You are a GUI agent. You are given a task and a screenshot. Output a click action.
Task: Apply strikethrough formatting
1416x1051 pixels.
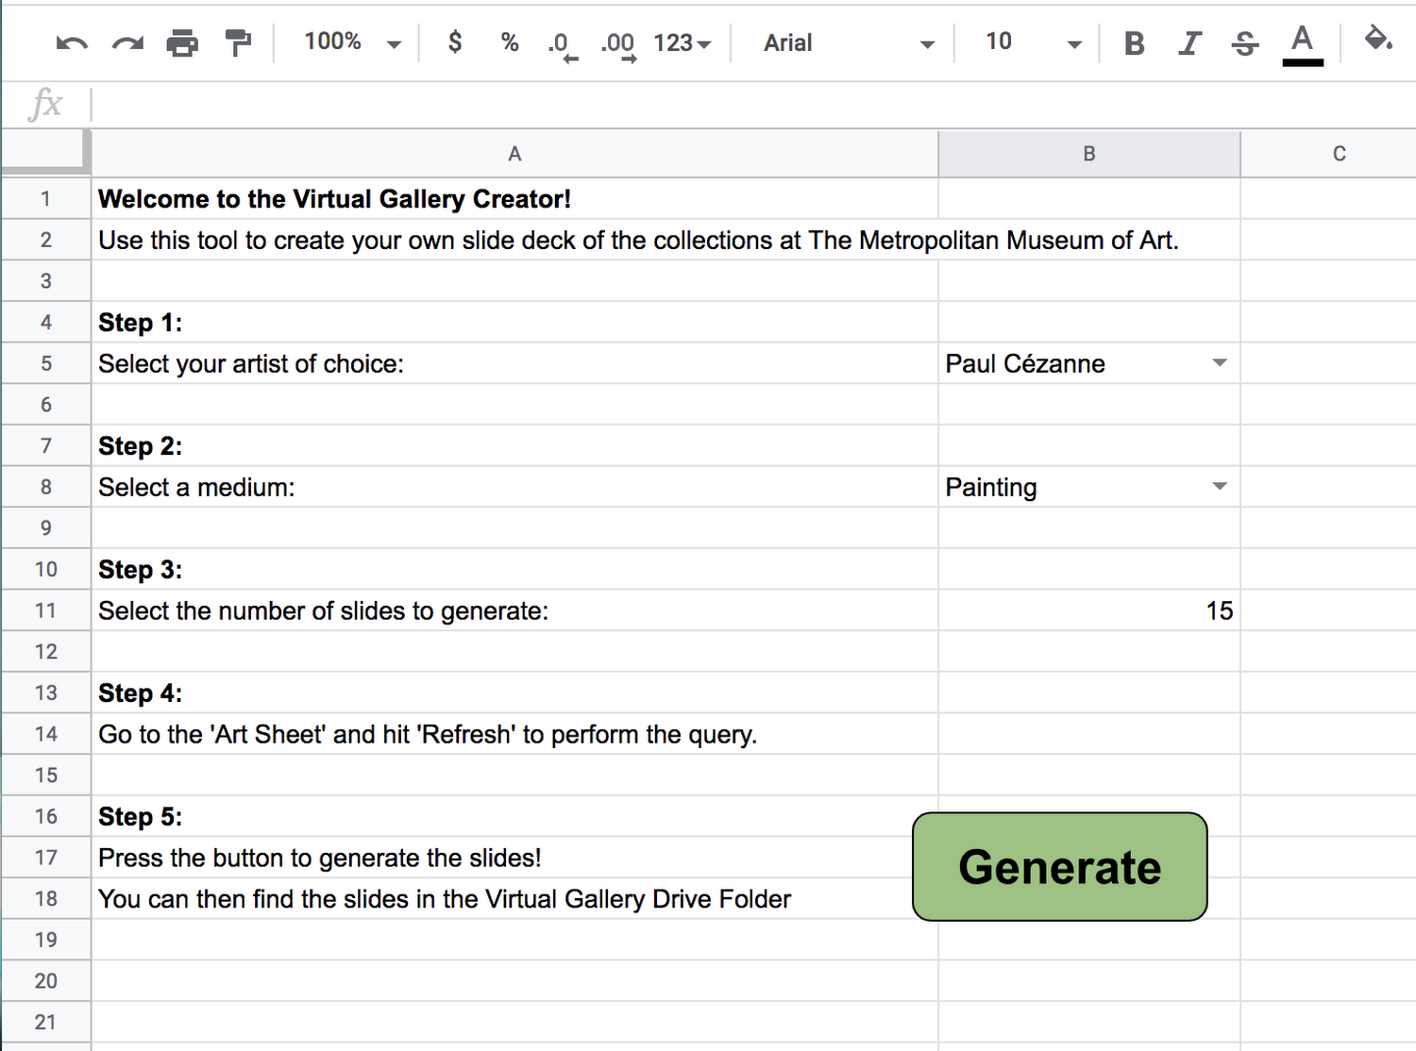1245,42
